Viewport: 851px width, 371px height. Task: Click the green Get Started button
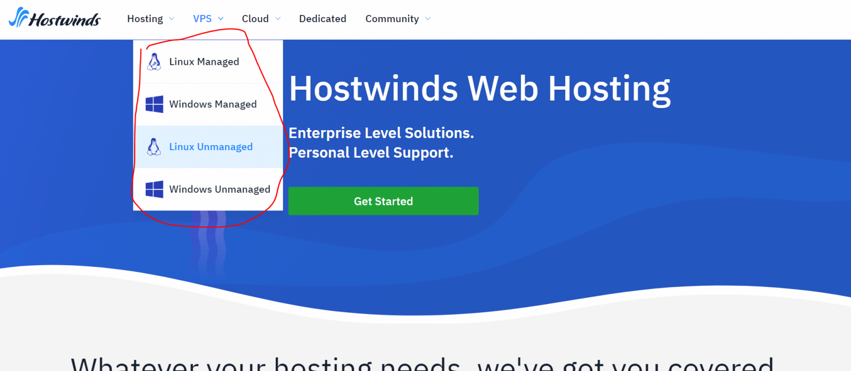(x=383, y=201)
